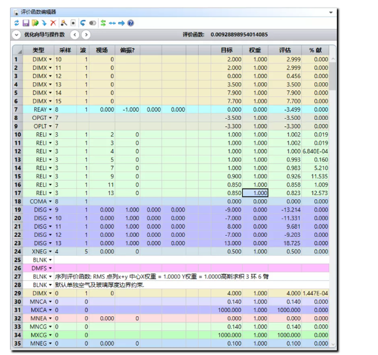Open the type dropdown on row 24 XNEG
This screenshot has height=355, width=378.
click(51, 252)
